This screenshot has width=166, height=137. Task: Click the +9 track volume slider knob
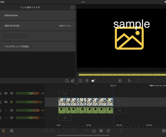pyautogui.click(x=38, y=110)
